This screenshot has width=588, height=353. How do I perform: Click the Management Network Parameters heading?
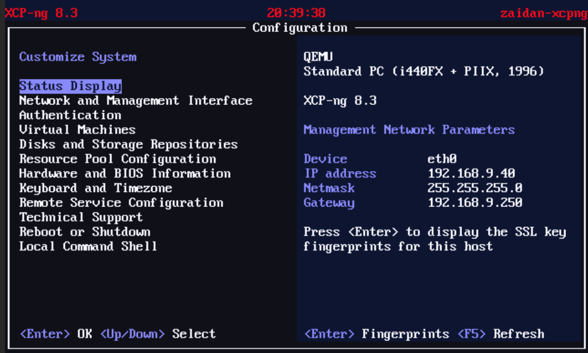tap(409, 130)
